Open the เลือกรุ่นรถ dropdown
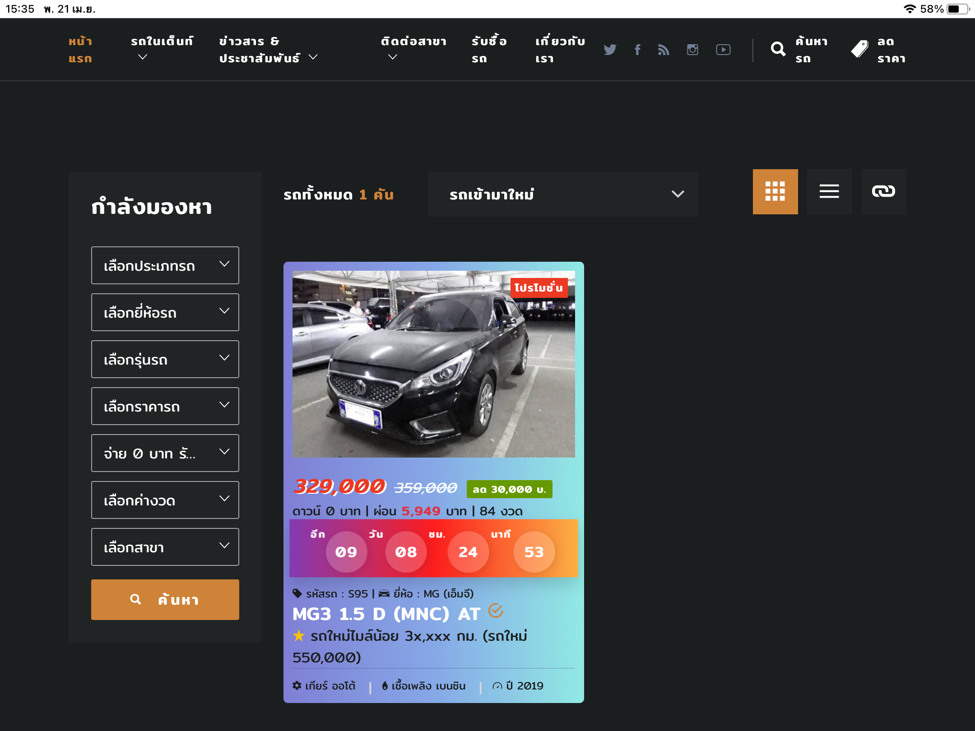Viewport: 975px width, 731px height. coord(165,359)
